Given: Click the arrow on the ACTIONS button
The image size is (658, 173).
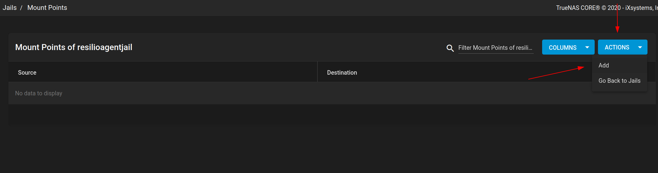Looking at the screenshot, I should point(640,47).
